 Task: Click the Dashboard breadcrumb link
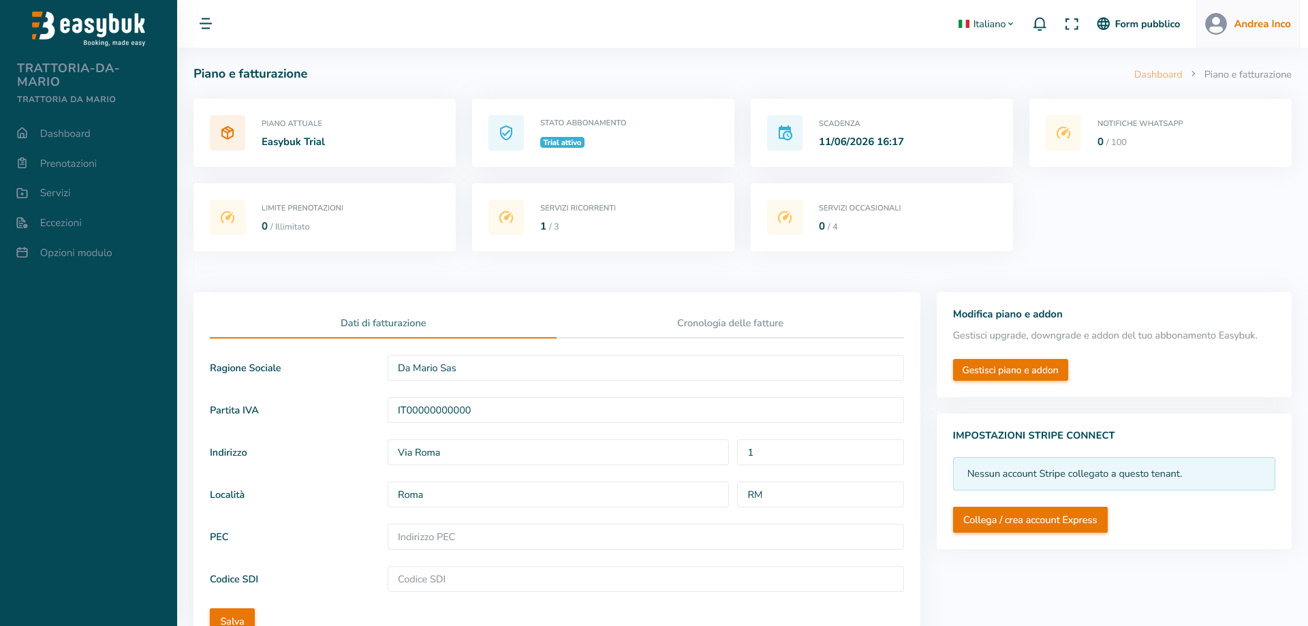pyautogui.click(x=1158, y=74)
